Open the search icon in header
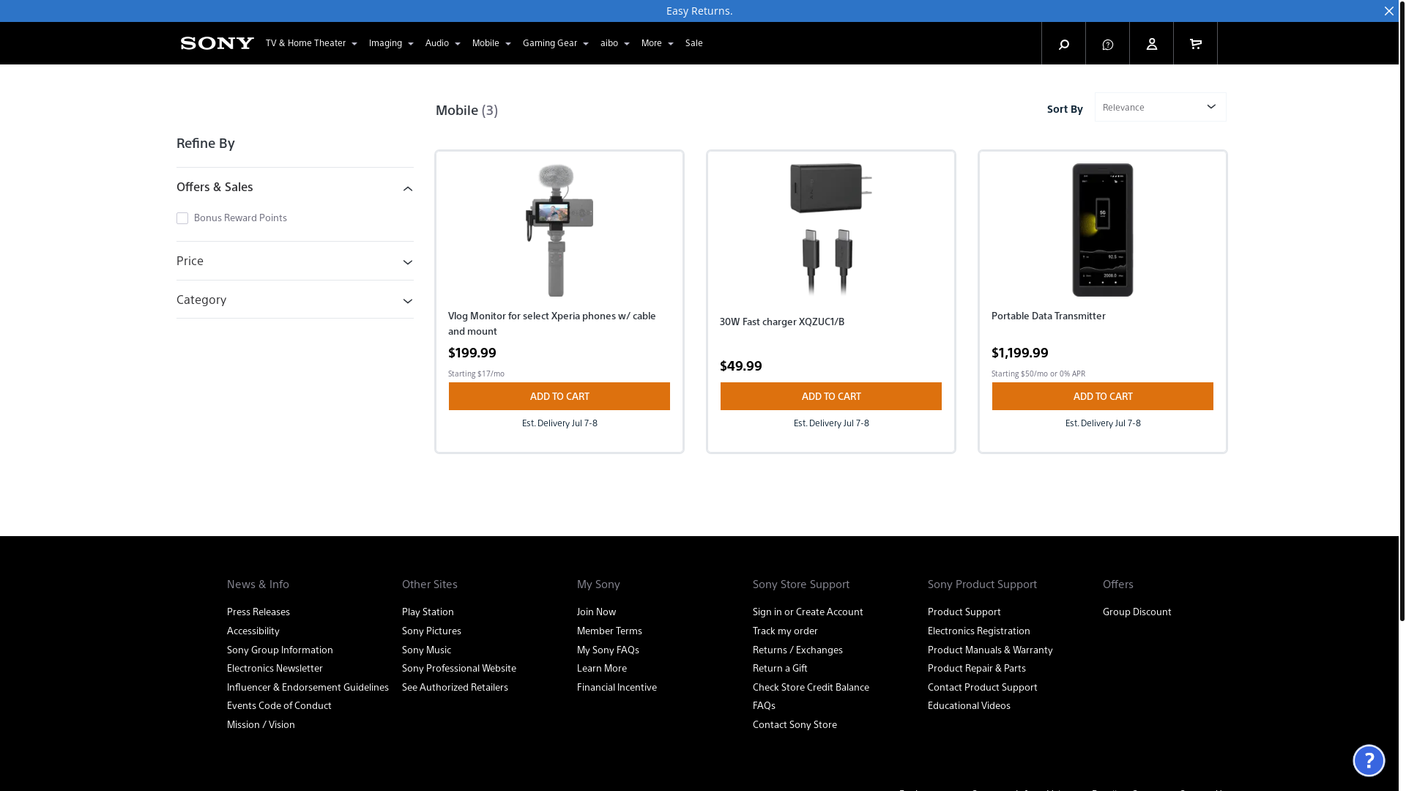 (x=1063, y=44)
